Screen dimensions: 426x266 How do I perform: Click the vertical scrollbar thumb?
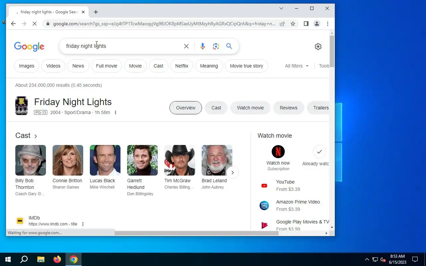(332, 52)
